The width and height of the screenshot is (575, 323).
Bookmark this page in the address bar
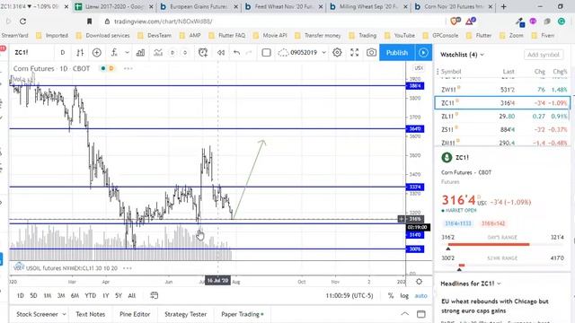(x=89, y=22)
